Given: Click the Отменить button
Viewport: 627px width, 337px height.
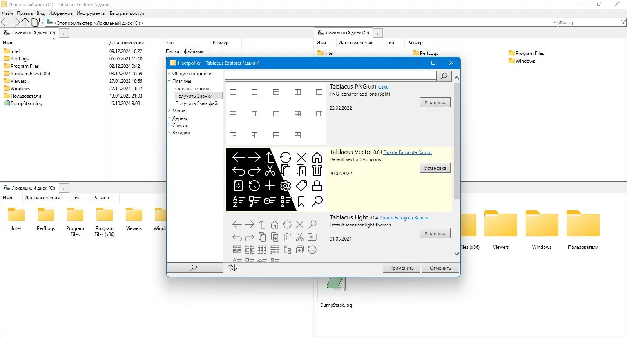Looking at the screenshot, I should coord(440,268).
